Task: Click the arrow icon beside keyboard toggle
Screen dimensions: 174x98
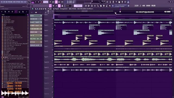Action: [53, 6]
